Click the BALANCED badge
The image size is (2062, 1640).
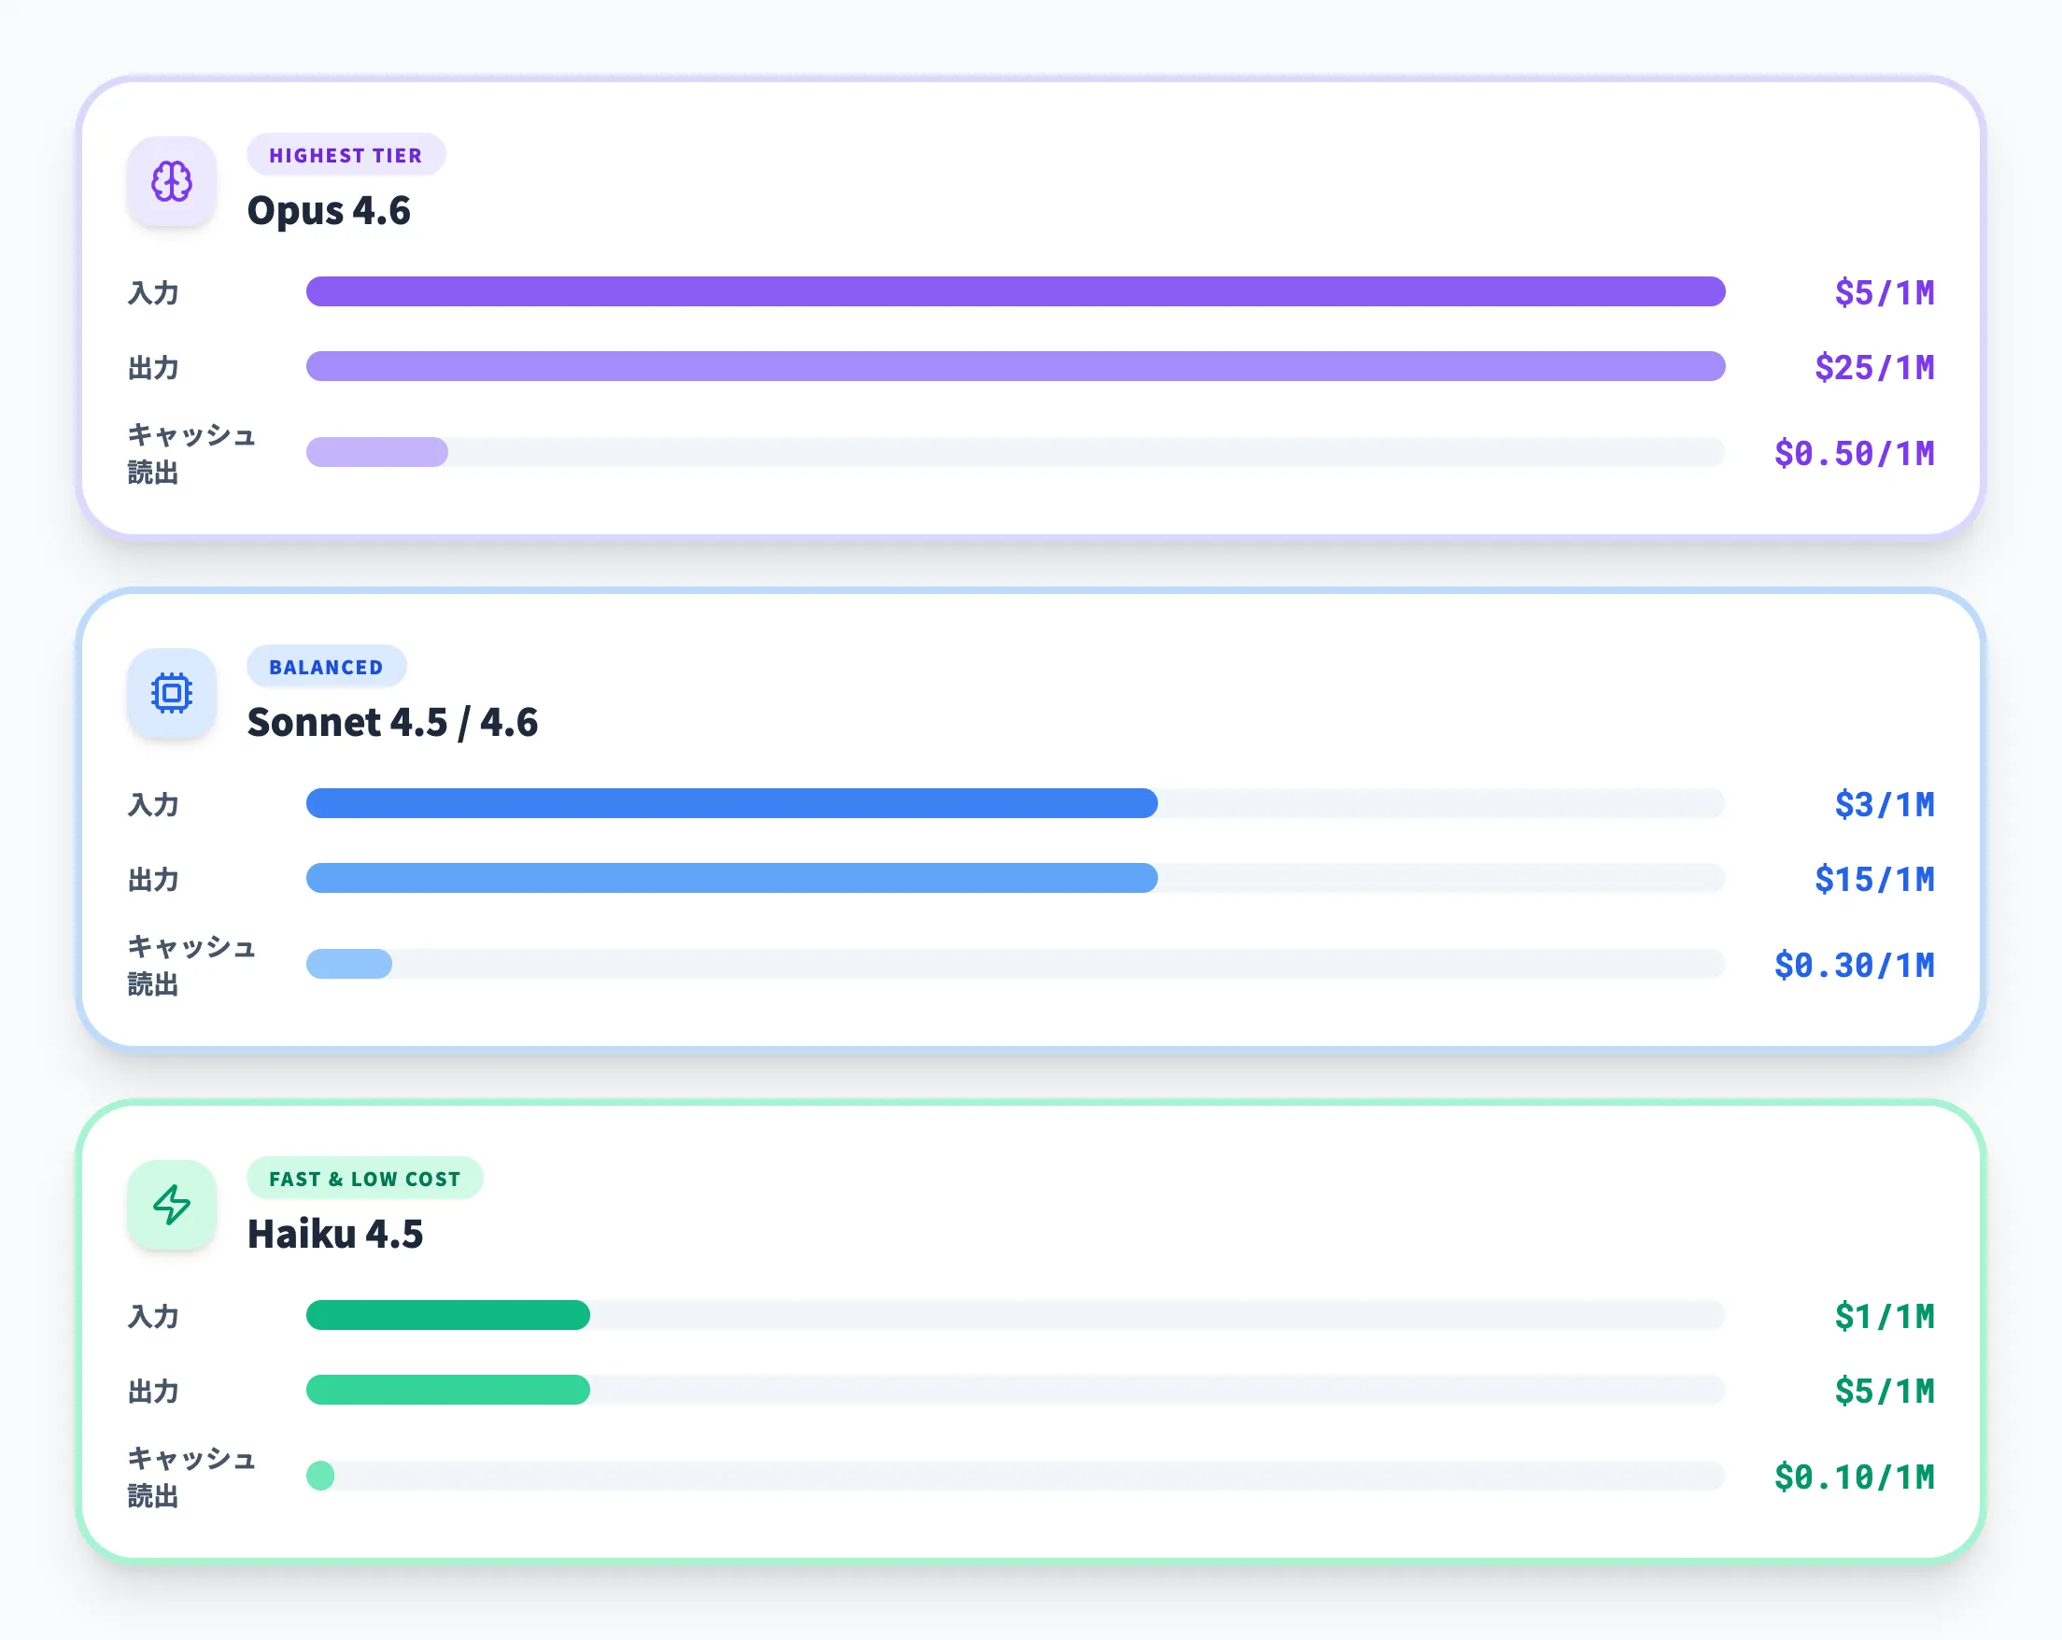coord(326,667)
